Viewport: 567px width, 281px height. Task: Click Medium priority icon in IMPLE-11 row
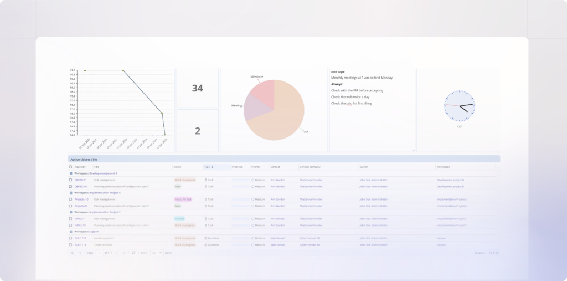[x=252, y=219]
